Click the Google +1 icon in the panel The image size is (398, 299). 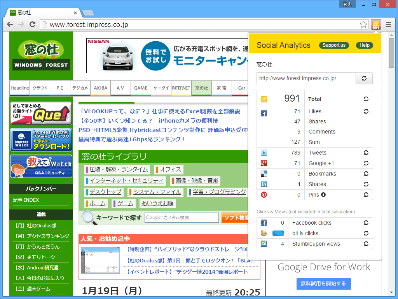[264, 163]
